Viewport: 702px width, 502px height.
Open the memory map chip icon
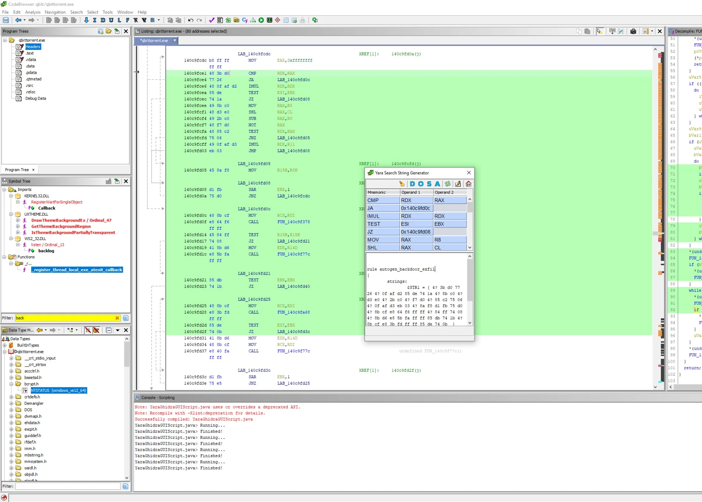point(270,20)
